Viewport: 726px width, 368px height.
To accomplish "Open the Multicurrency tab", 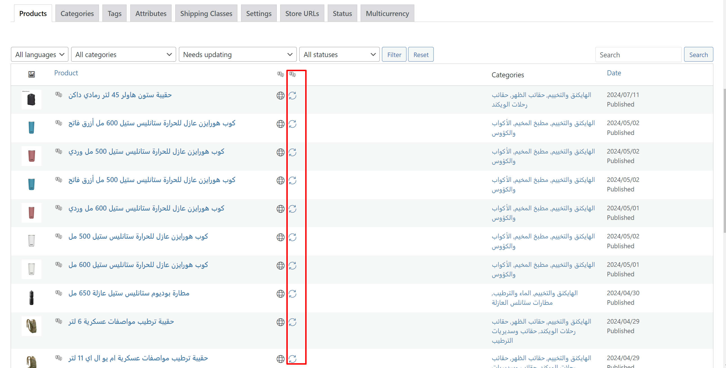I will point(387,13).
